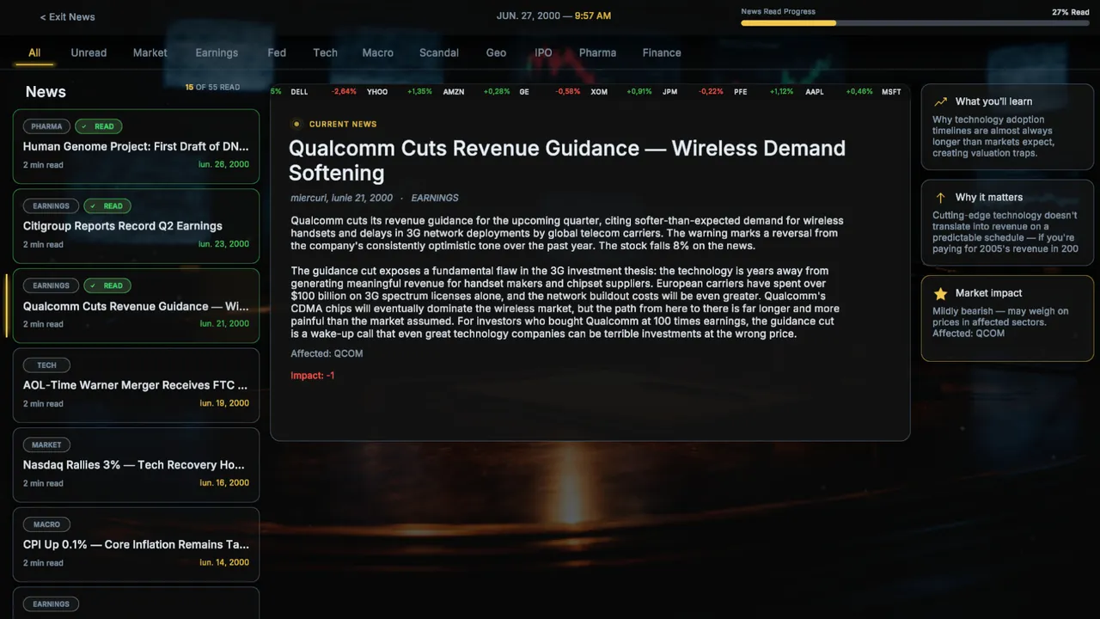The height and width of the screenshot is (619, 1100).
Task: Open Human Genome Project news card
Action: (x=136, y=146)
